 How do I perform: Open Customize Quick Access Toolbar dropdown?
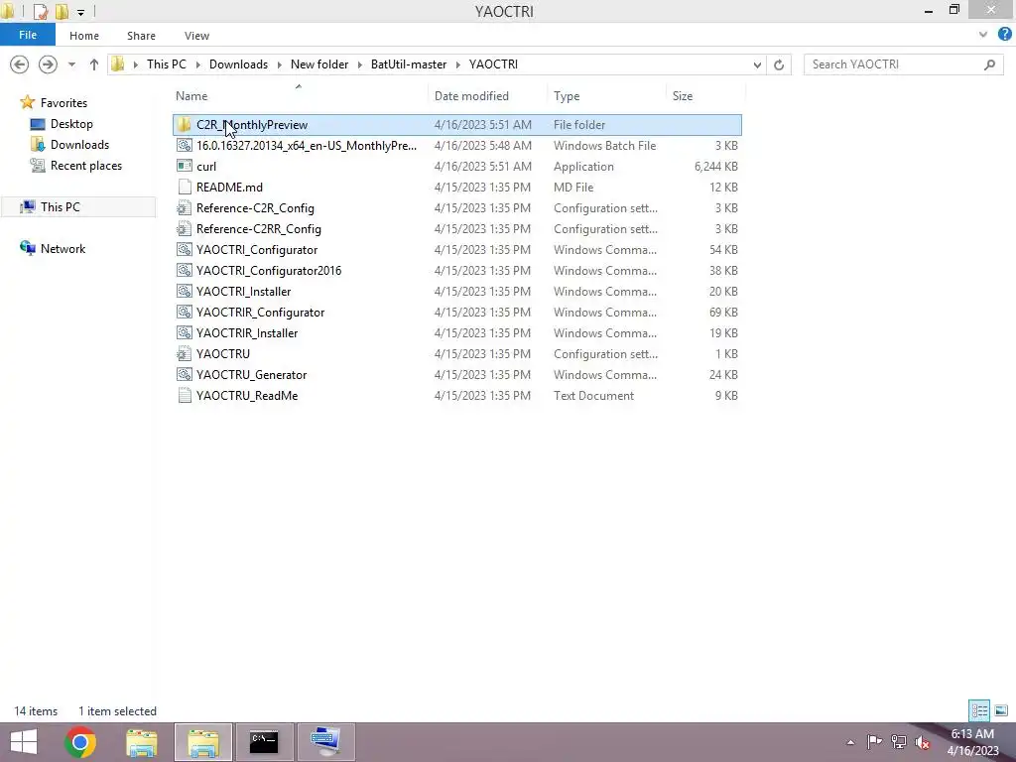pos(81,12)
